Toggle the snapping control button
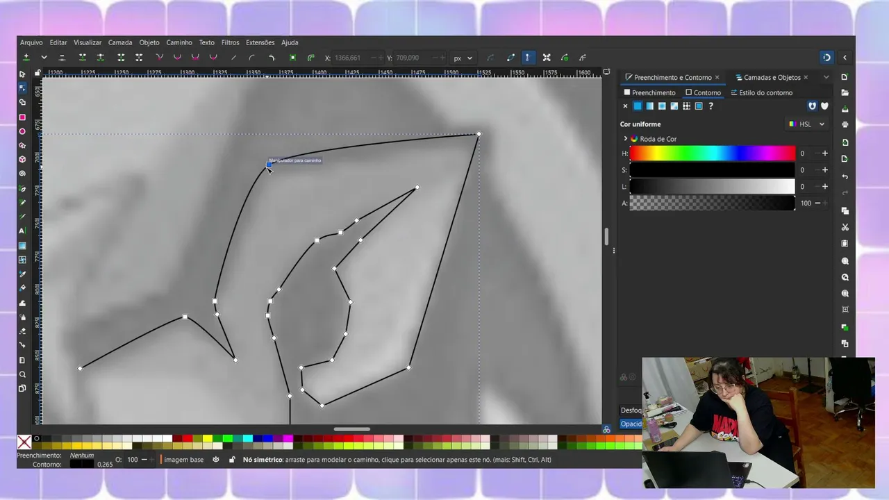Viewport: 889px width, 500px height. click(826, 58)
